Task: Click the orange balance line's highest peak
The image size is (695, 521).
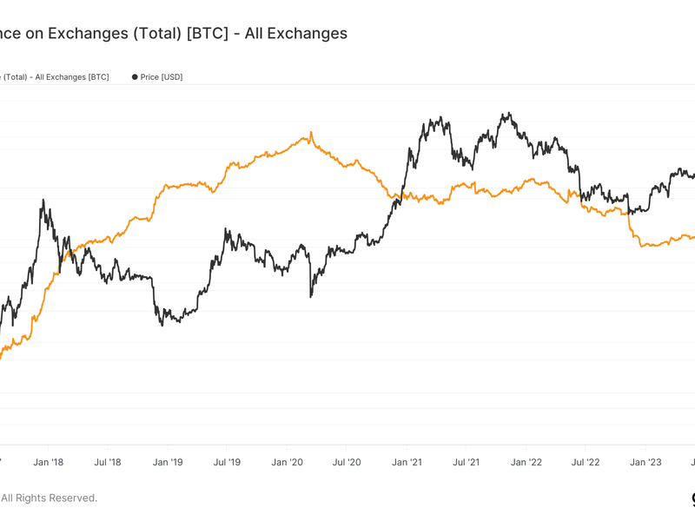Action: point(311,133)
